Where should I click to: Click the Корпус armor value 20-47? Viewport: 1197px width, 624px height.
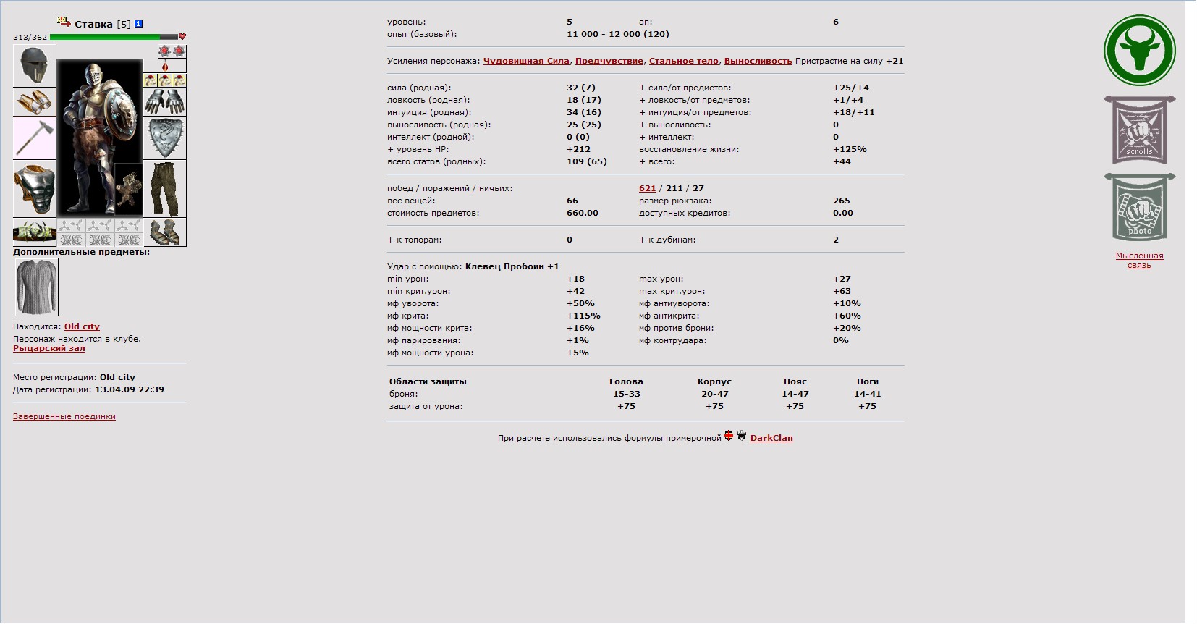[x=714, y=394]
